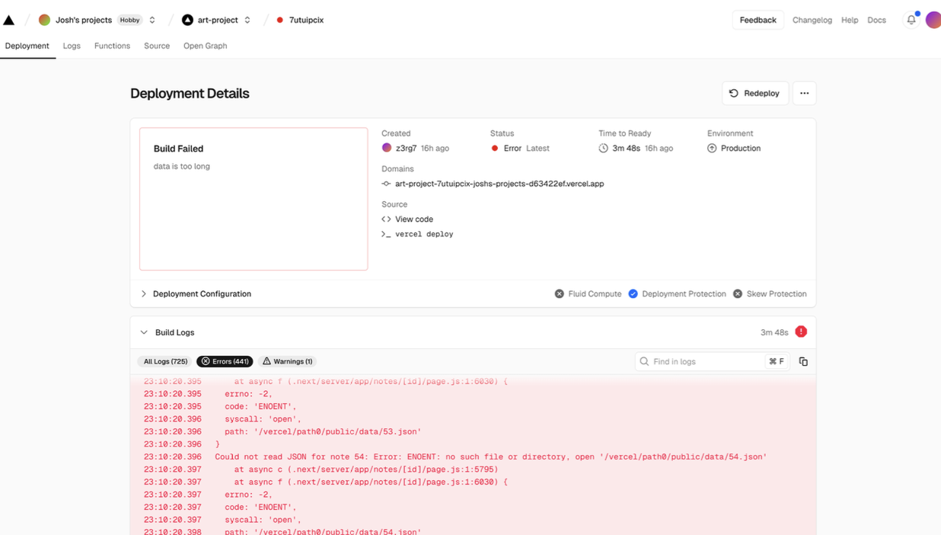Click the View code link
Screen dimensions: 941x535
pos(413,219)
